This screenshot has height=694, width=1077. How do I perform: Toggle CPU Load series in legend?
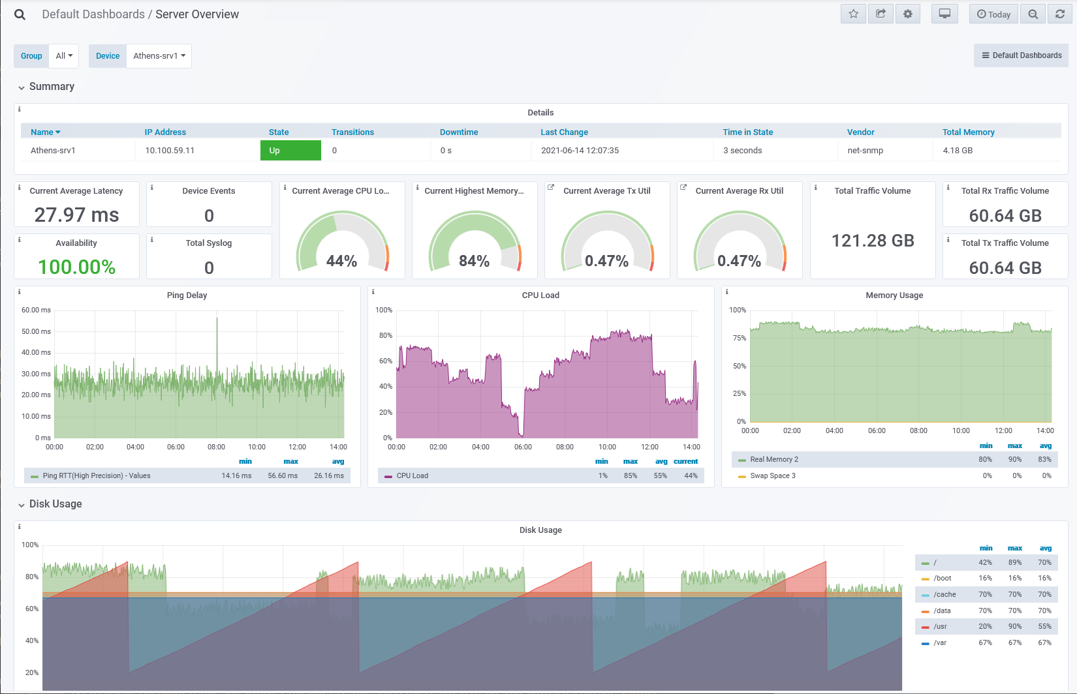tap(413, 475)
